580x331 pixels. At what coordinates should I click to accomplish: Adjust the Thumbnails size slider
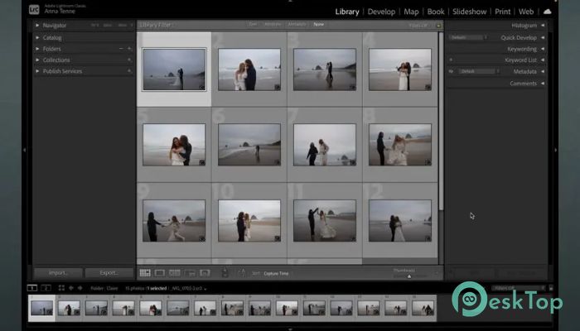pyautogui.click(x=409, y=276)
